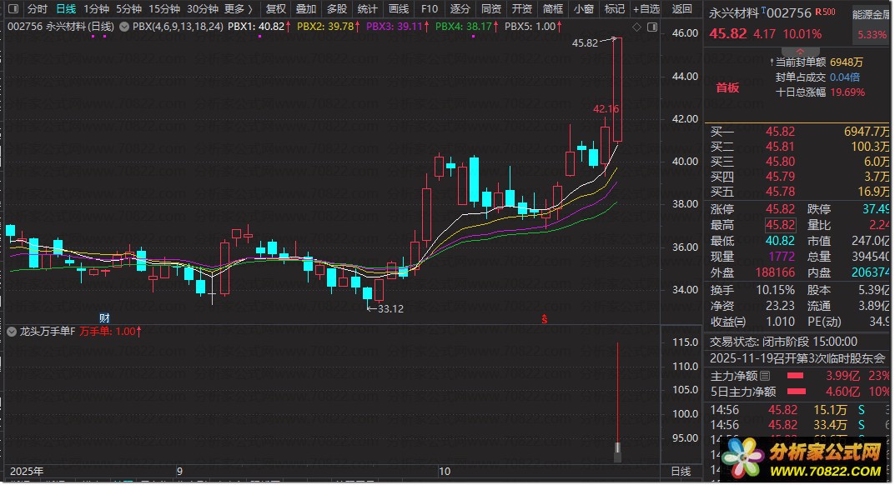Click the 交易状态 闭市阶段 status line
The height and width of the screenshot is (485, 895).
(783, 342)
